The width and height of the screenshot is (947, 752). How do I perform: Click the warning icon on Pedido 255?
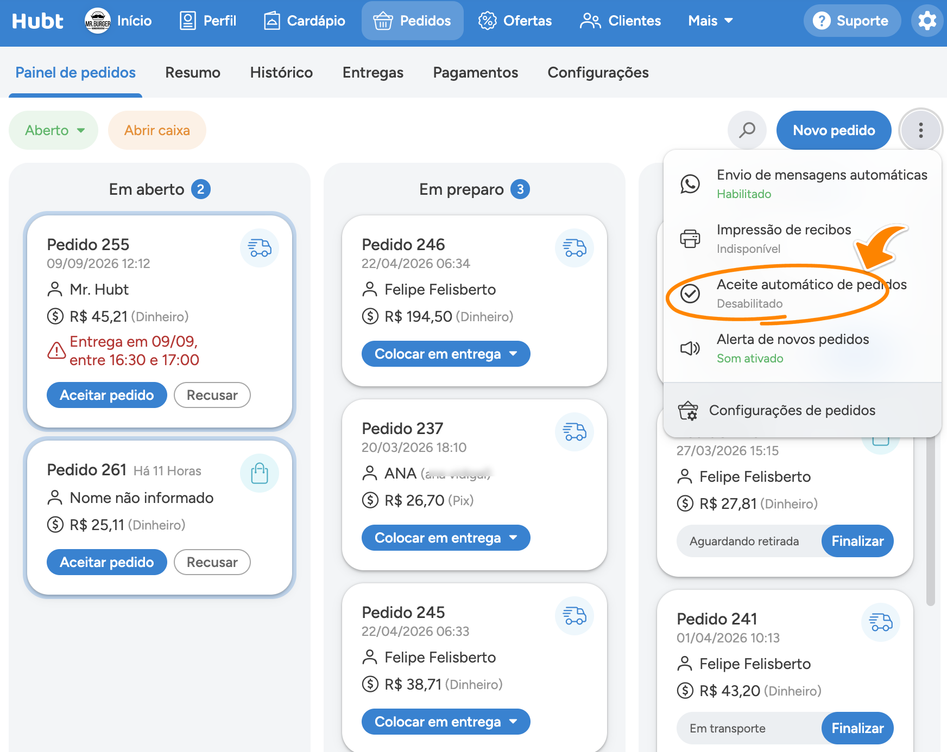(x=56, y=350)
